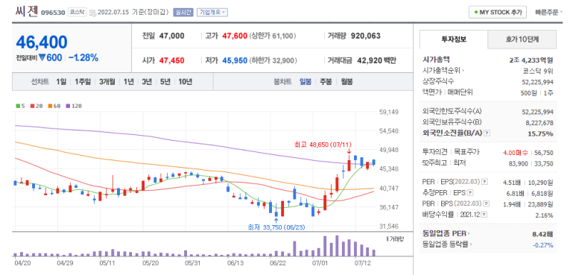Click the 04/20 date label on chart axis
This screenshot has height=275, width=576.
pos(22,263)
